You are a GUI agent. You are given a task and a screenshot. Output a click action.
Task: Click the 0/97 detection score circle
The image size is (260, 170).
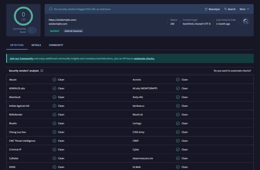(24, 16)
